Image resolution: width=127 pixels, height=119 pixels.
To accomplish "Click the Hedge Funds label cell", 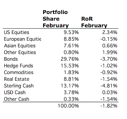I will coord(18,66).
